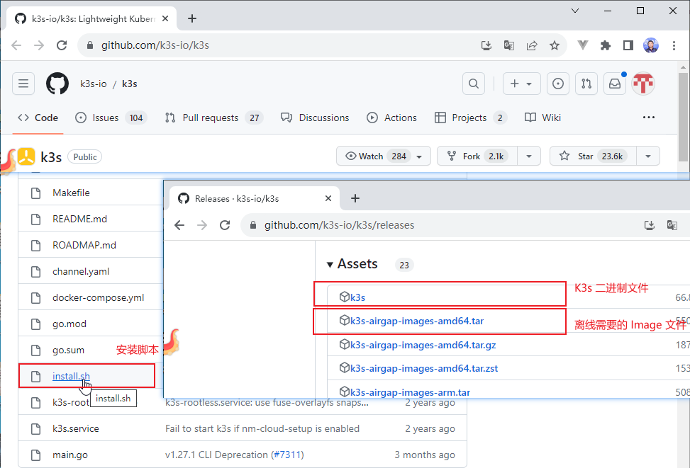This screenshot has width=690, height=468.
Task: Open a new tab in the k3s-io/k3s window
Action: coord(192,18)
